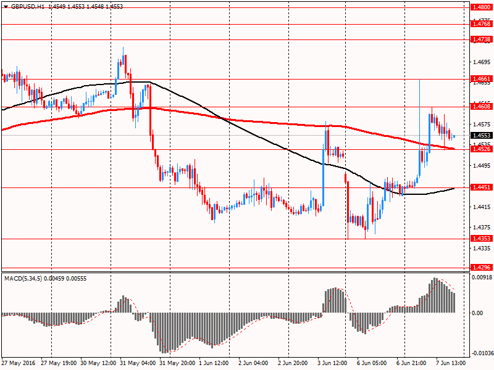Select the 1.4738 red price label

481,39
